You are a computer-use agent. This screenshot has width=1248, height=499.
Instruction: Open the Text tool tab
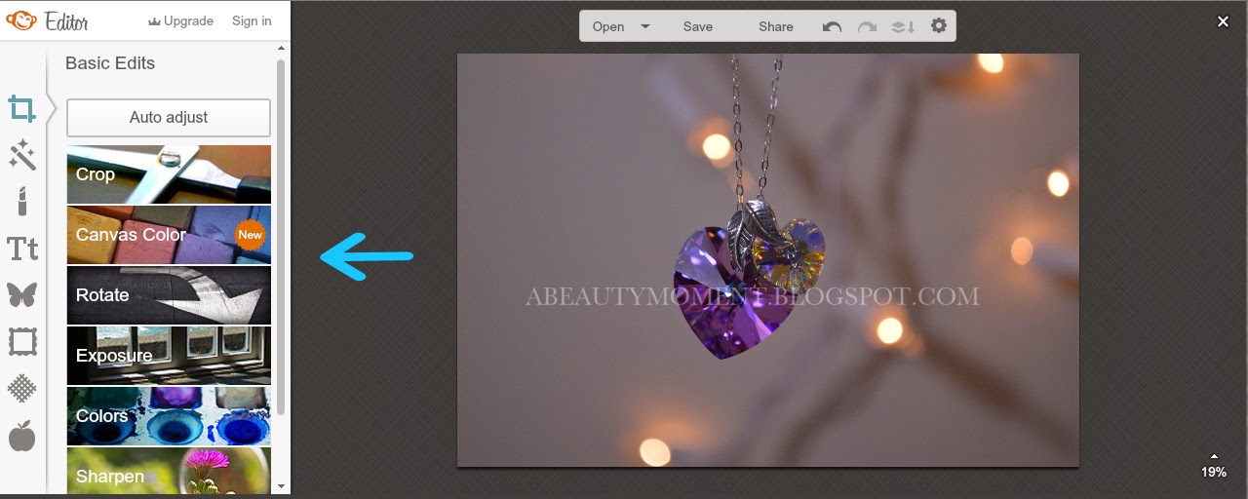(x=22, y=249)
